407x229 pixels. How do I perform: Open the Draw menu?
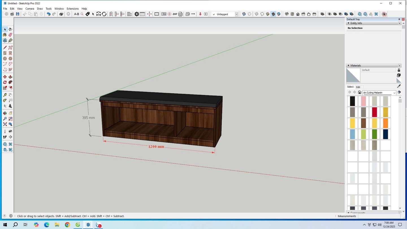40,9
